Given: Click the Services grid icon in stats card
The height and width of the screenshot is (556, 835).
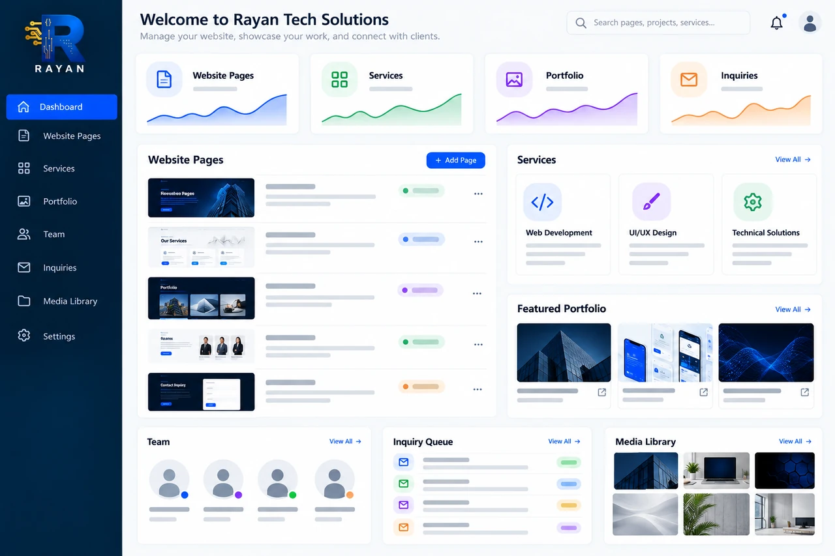Looking at the screenshot, I should [339, 80].
